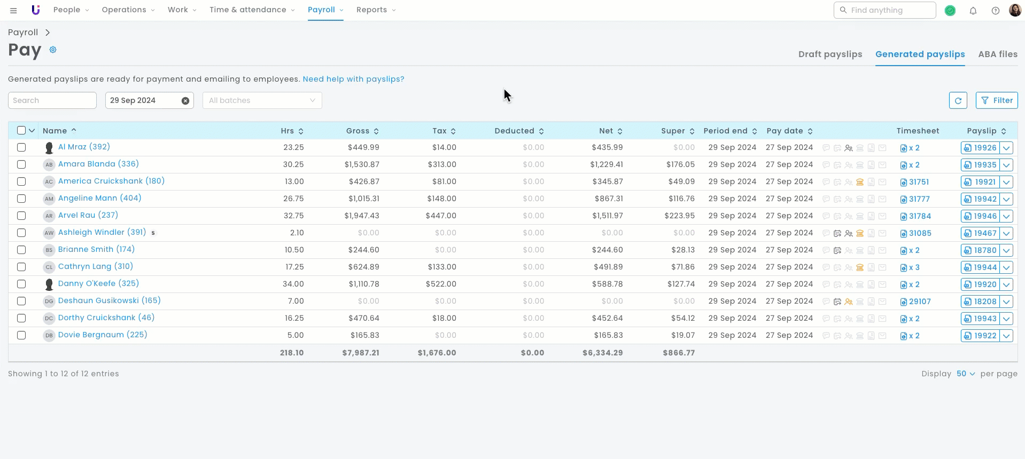Open the notifications bell

pos(973,10)
